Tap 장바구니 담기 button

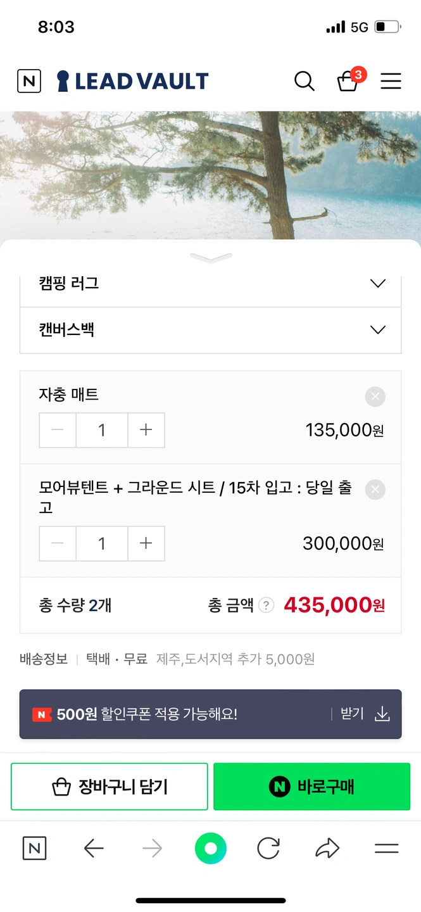click(x=110, y=787)
